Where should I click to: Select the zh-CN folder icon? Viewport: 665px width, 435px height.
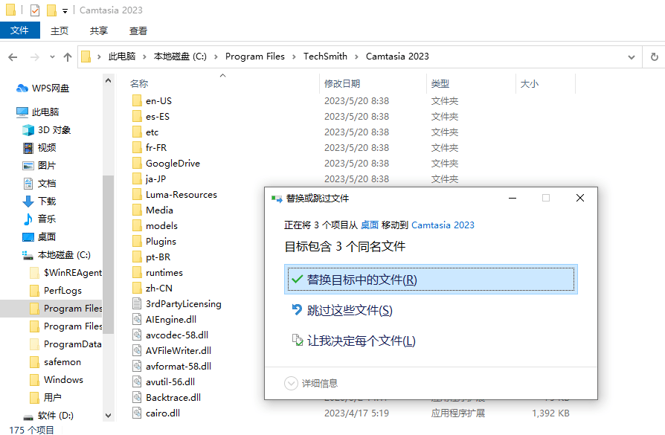tap(137, 289)
